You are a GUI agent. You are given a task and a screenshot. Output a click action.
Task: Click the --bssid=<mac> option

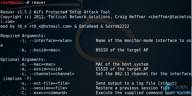pyautogui.click(x=45, y=50)
